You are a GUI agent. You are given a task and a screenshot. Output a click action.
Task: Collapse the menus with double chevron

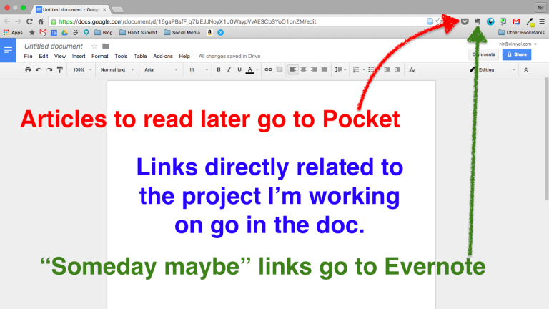pyautogui.click(x=526, y=69)
